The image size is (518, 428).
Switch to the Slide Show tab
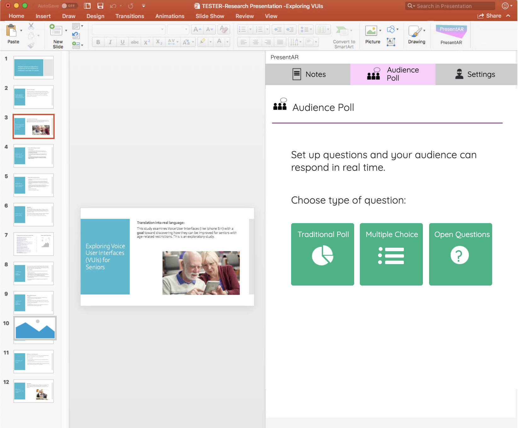[210, 16]
